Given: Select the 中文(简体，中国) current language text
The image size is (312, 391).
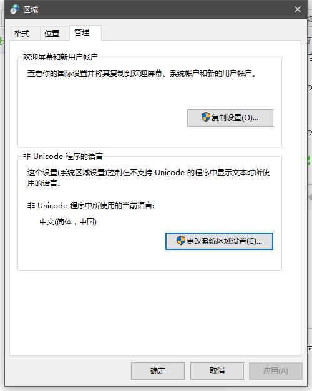Looking at the screenshot, I should 68,221.
